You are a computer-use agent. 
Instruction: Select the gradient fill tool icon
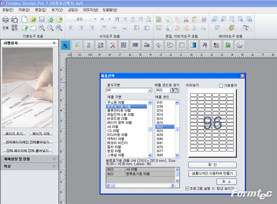pos(193,45)
